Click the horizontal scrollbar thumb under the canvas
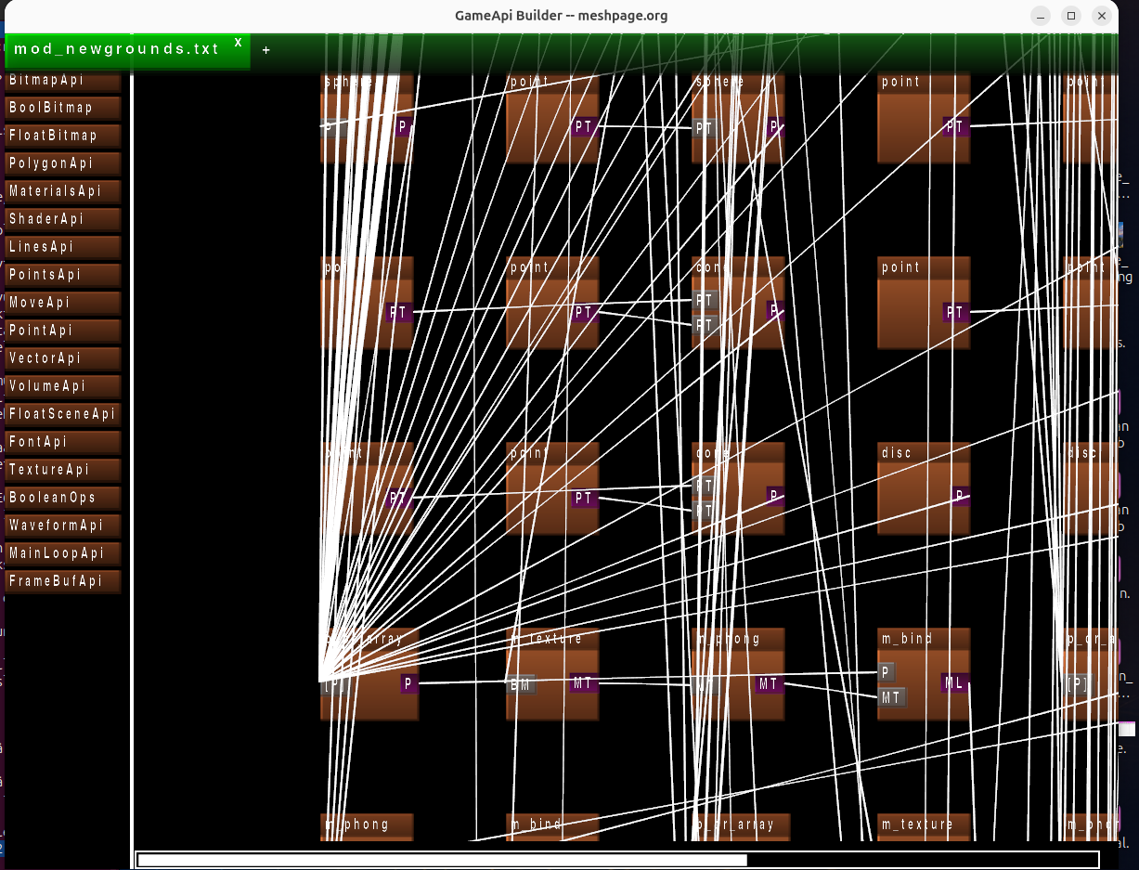The width and height of the screenshot is (1139, 870). point(442,860)
